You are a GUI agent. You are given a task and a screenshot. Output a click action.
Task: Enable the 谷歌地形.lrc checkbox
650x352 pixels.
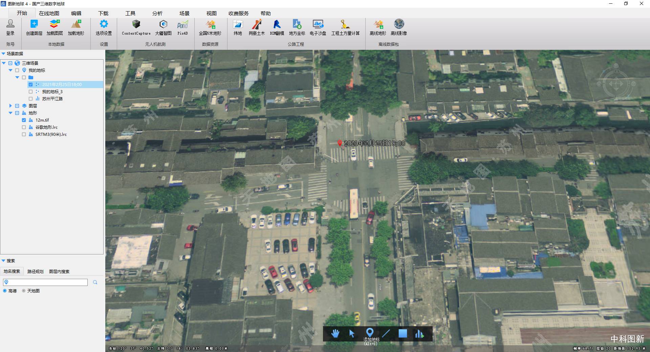pos(24,127)
